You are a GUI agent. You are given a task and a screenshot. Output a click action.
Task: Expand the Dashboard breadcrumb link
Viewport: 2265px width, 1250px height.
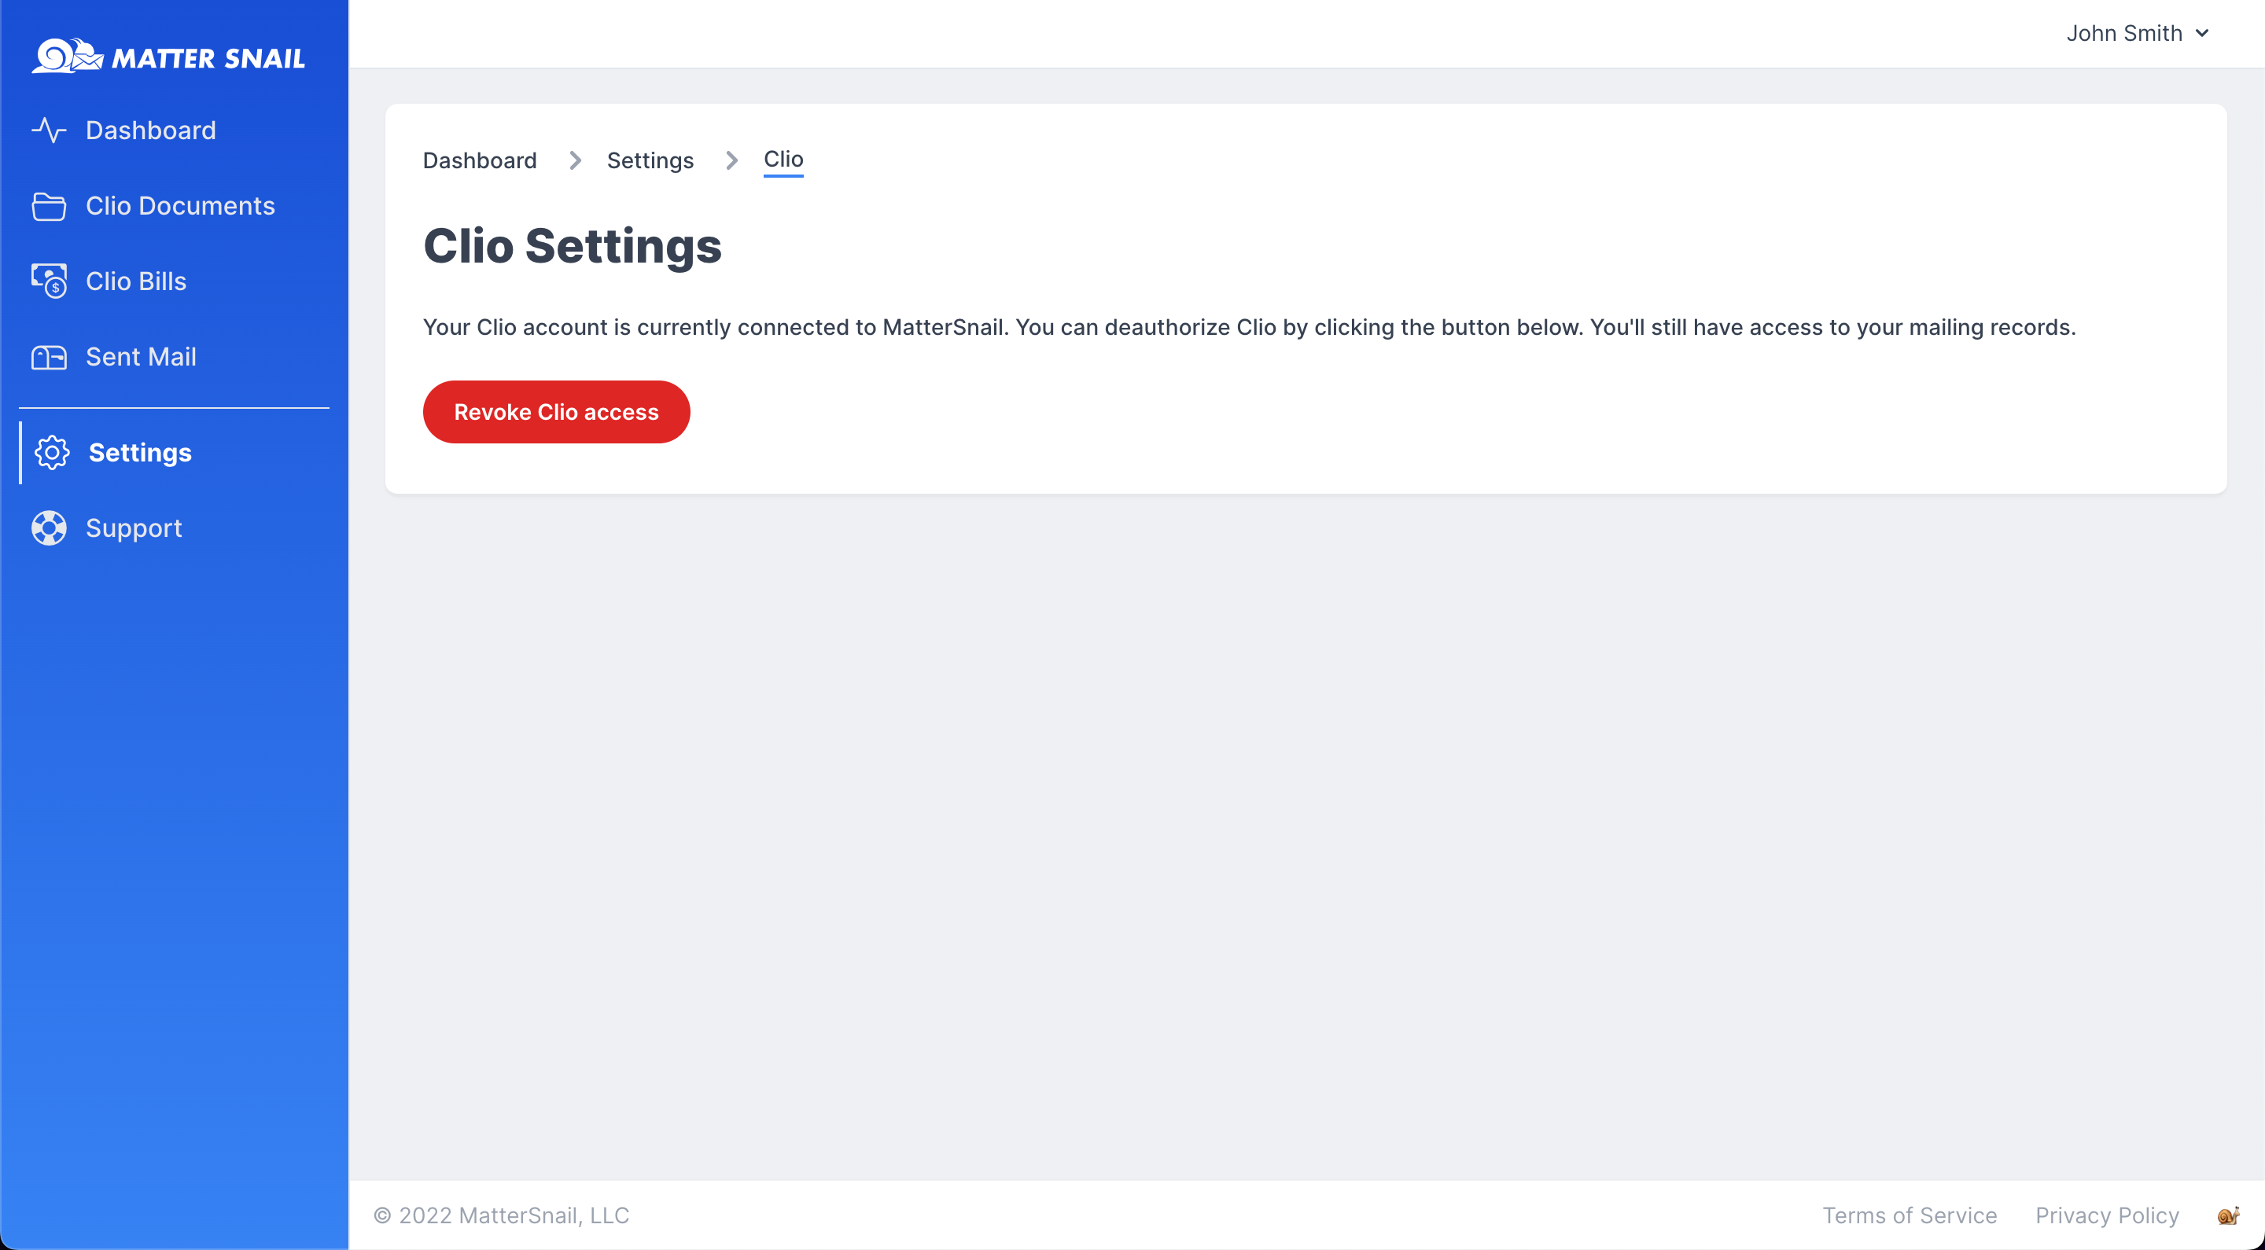pyautogui.click(x=479, y=159)
